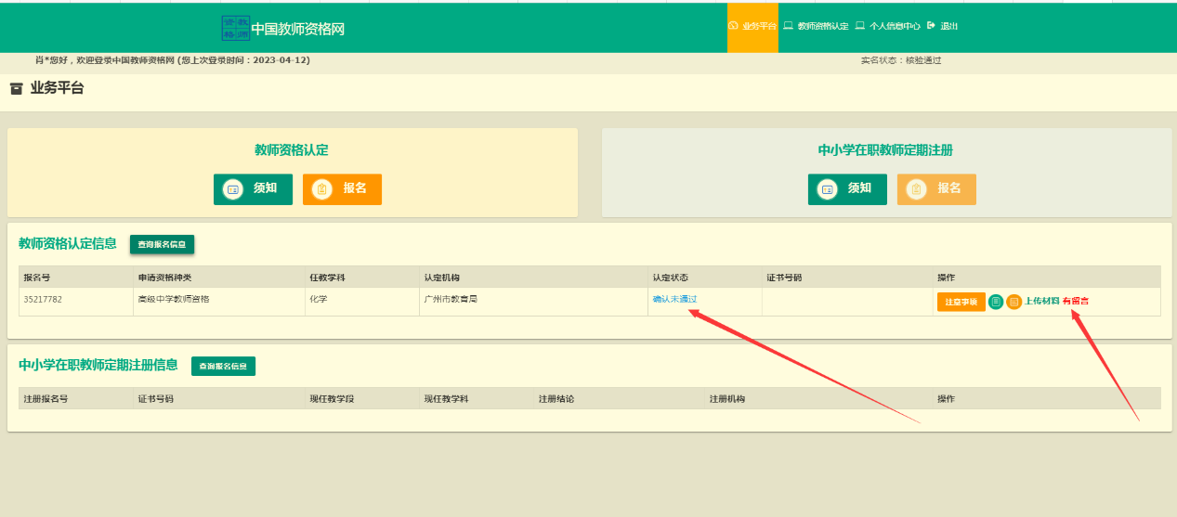Image resolution: width=1177 pixels, height=517 pixels.
Task: Go to 个人信息中心 in the top menu
Action: click(895, 26)
